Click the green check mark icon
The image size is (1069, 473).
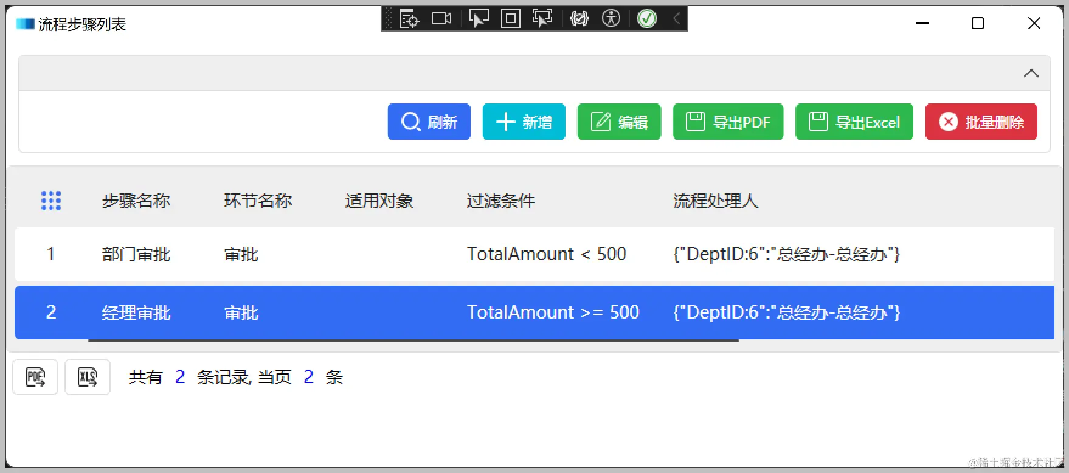(x=647, y=19)
